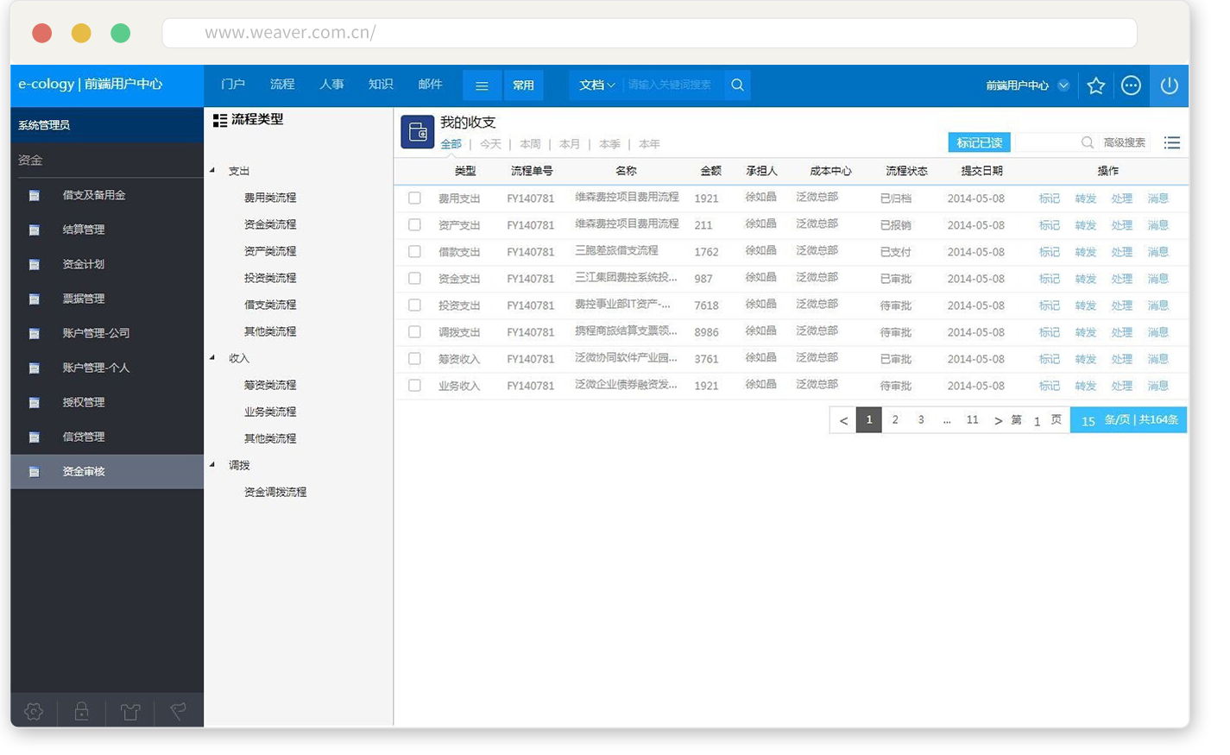Select the 常用 tab
This screenshot has height=755, width=1230.
523,85
